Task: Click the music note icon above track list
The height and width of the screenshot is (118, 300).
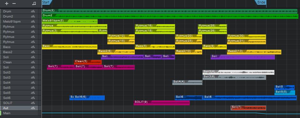Action: pyautogui.click(x=34, y=3)
